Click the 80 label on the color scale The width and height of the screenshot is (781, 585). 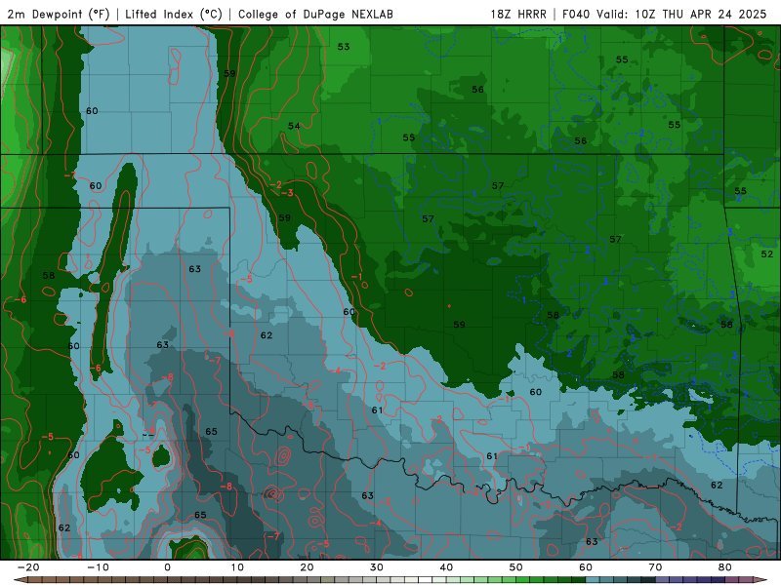coord(725,567)
